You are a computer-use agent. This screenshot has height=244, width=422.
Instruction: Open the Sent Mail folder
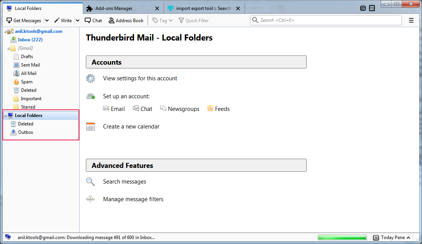30,65
